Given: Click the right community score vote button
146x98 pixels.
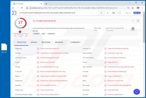Looking at the screenshot, I should click(26, 35).
